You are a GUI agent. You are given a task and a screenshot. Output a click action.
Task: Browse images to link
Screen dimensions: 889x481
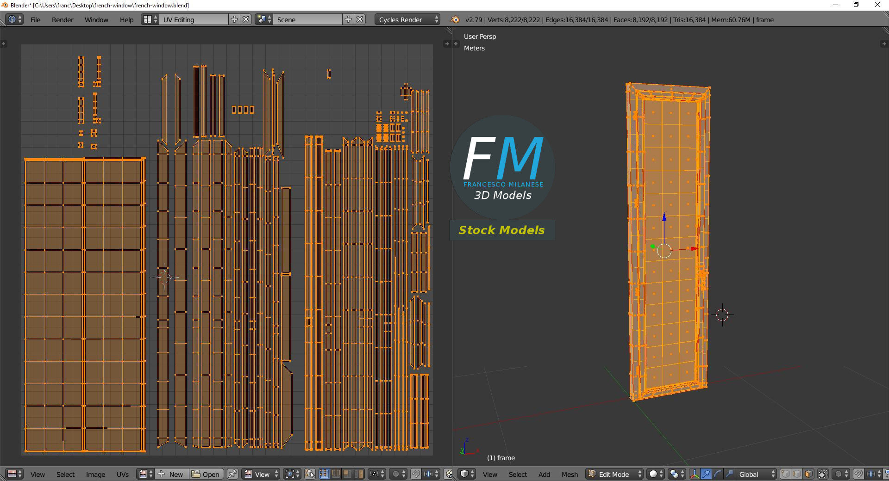(x=145, y=474)
